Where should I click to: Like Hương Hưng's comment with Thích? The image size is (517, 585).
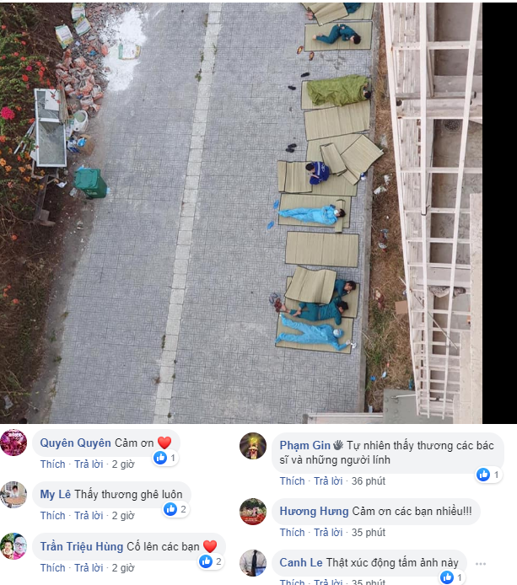click(x=293, y=533)
